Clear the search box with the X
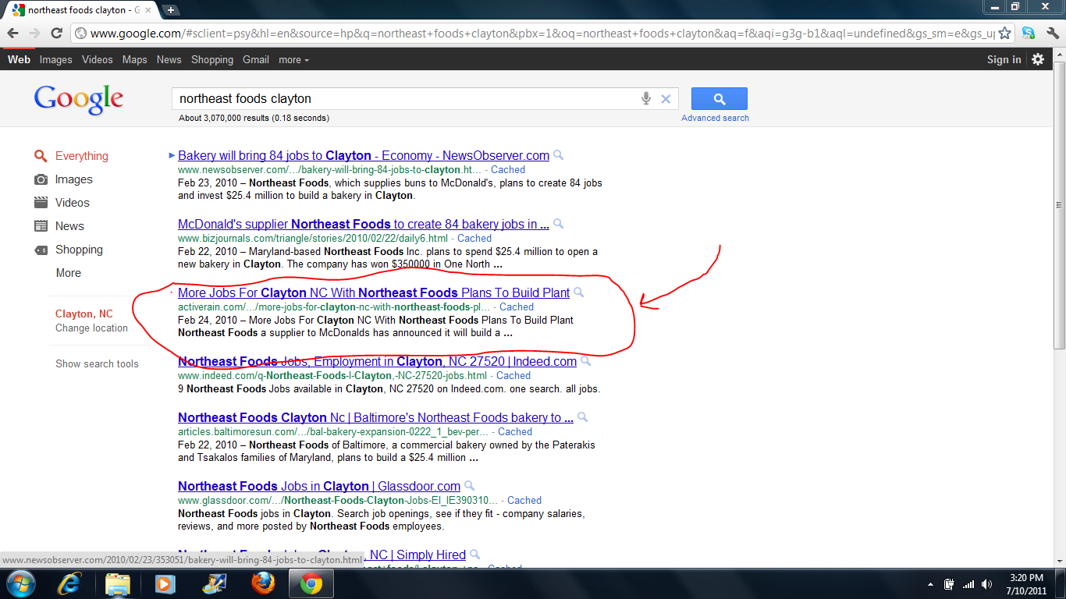The width and height of the screenshot is (1066, 599). (666, 99)
